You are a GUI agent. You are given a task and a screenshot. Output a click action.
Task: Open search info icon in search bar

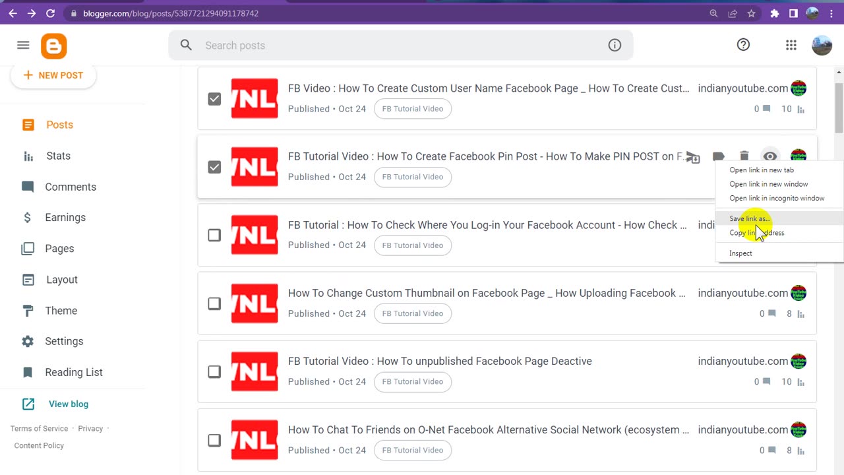(615, 45)
